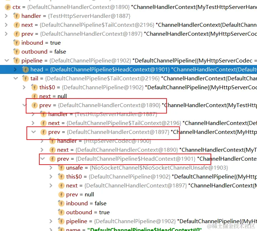Click field icon of 'outbound = false'
Image resolution: width=257 pixels, height=231 pixels.
click(16, 52)
